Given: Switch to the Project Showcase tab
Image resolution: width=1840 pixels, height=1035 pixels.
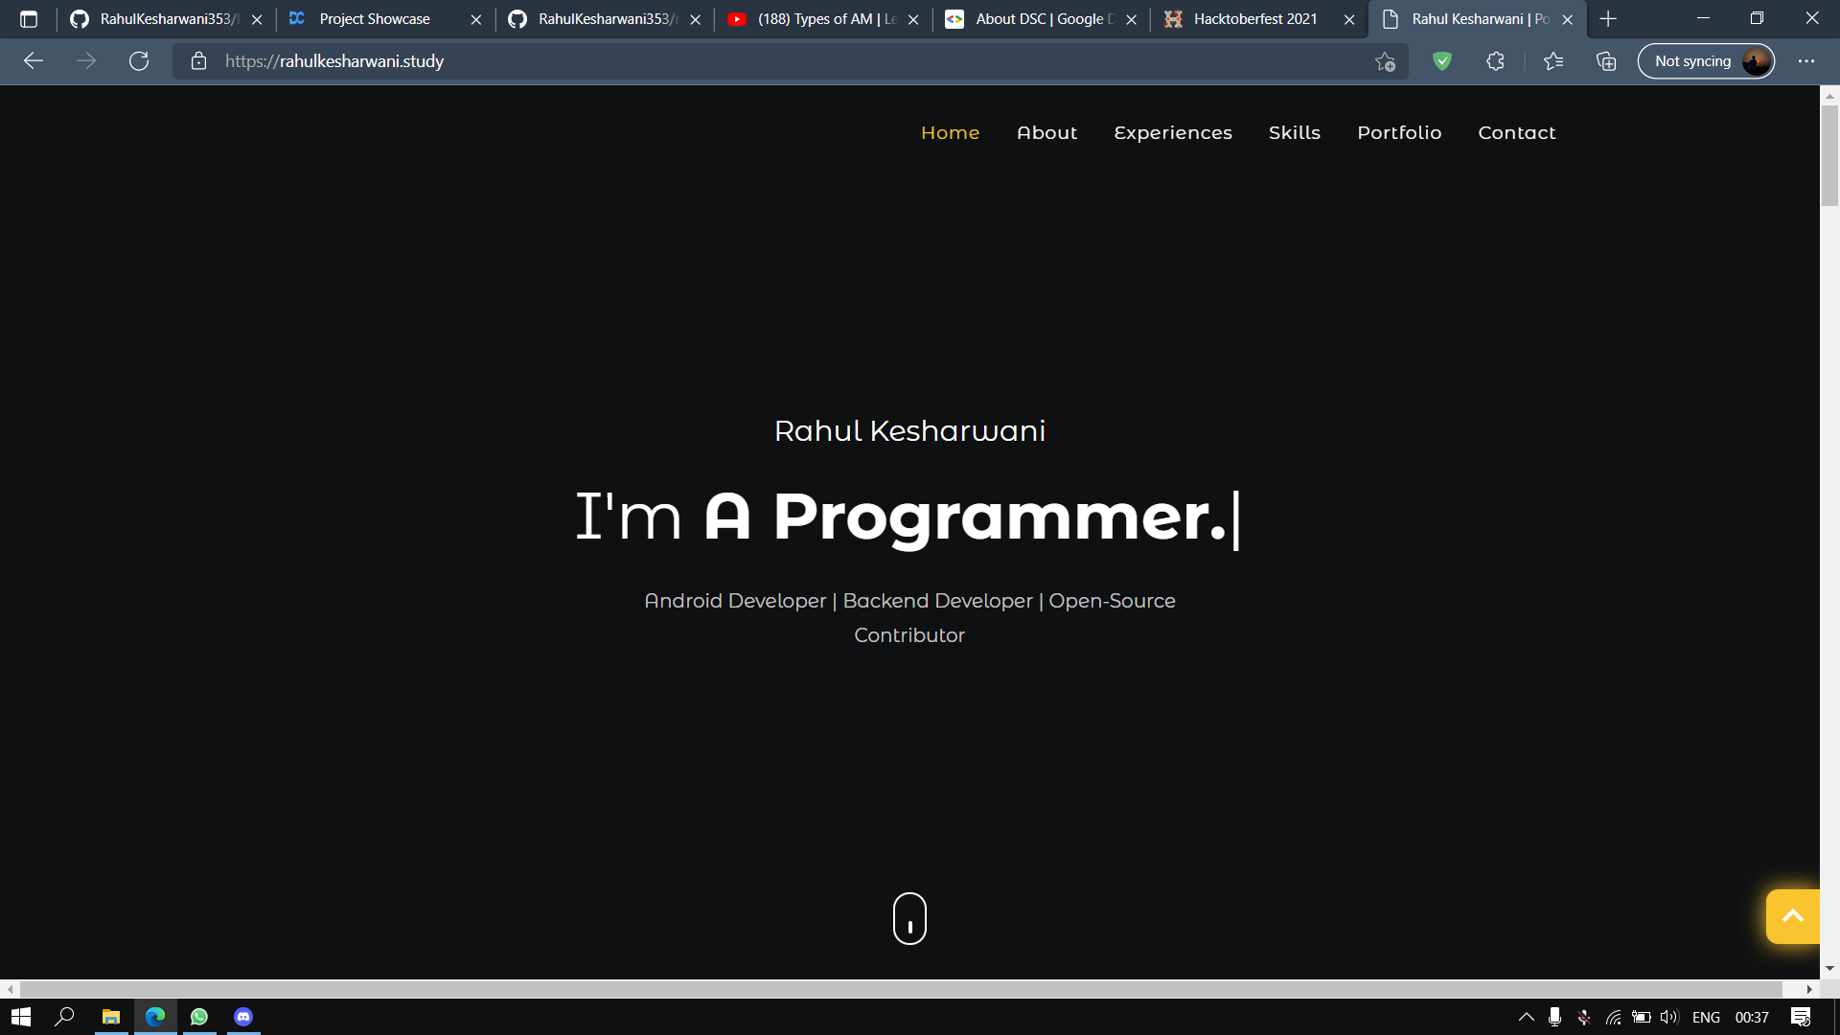Looking at the screenshot, I should (x=374, y=18).
